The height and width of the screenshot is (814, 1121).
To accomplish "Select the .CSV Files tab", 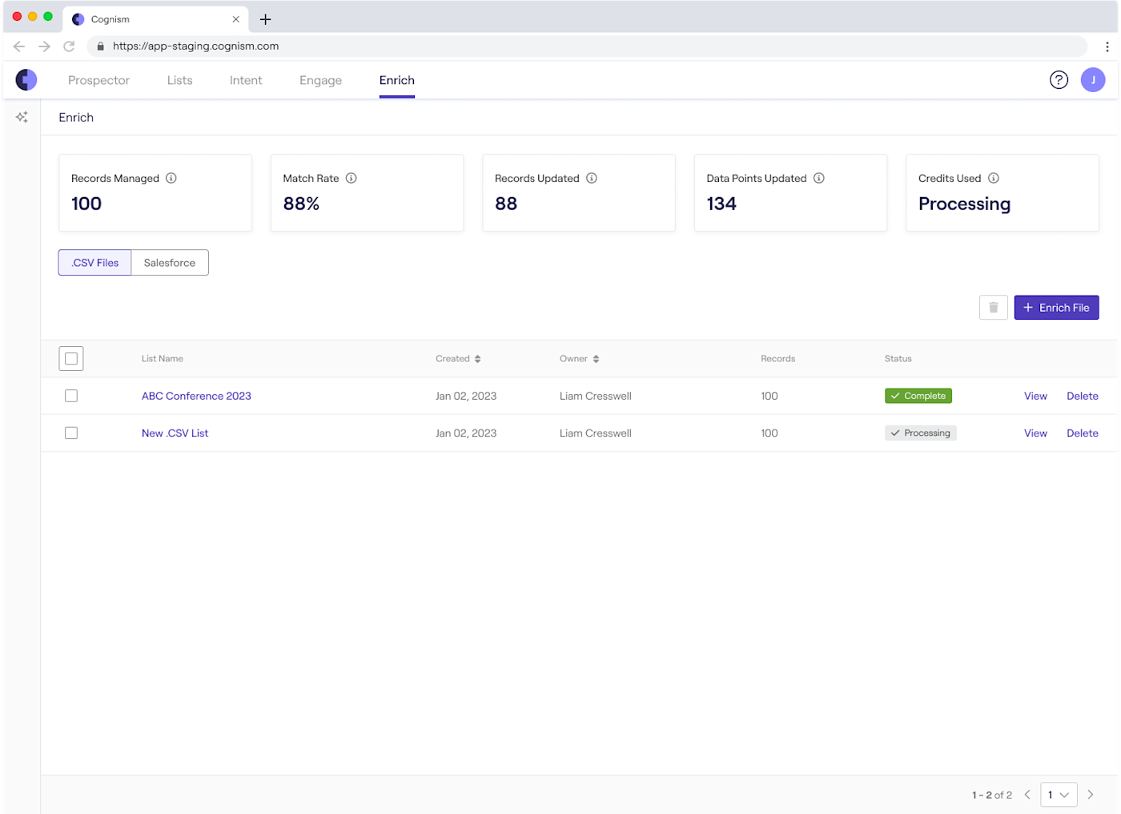I will pos(94,263).
